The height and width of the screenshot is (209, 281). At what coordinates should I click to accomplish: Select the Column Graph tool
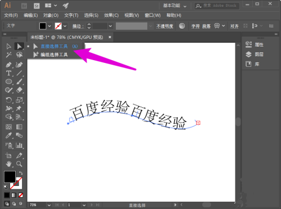click(19, 146)
